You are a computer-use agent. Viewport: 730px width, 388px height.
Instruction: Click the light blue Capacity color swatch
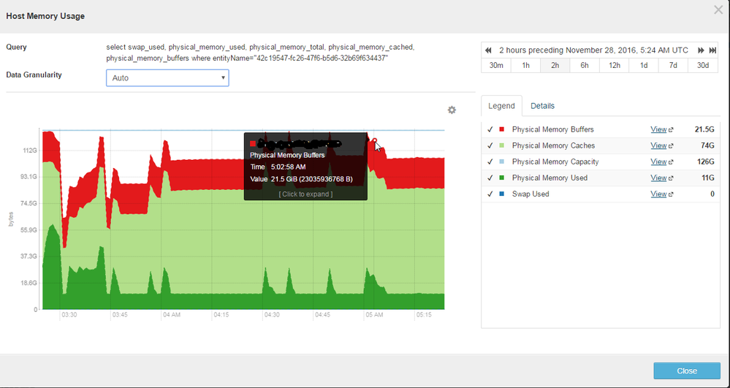point(501,161)
